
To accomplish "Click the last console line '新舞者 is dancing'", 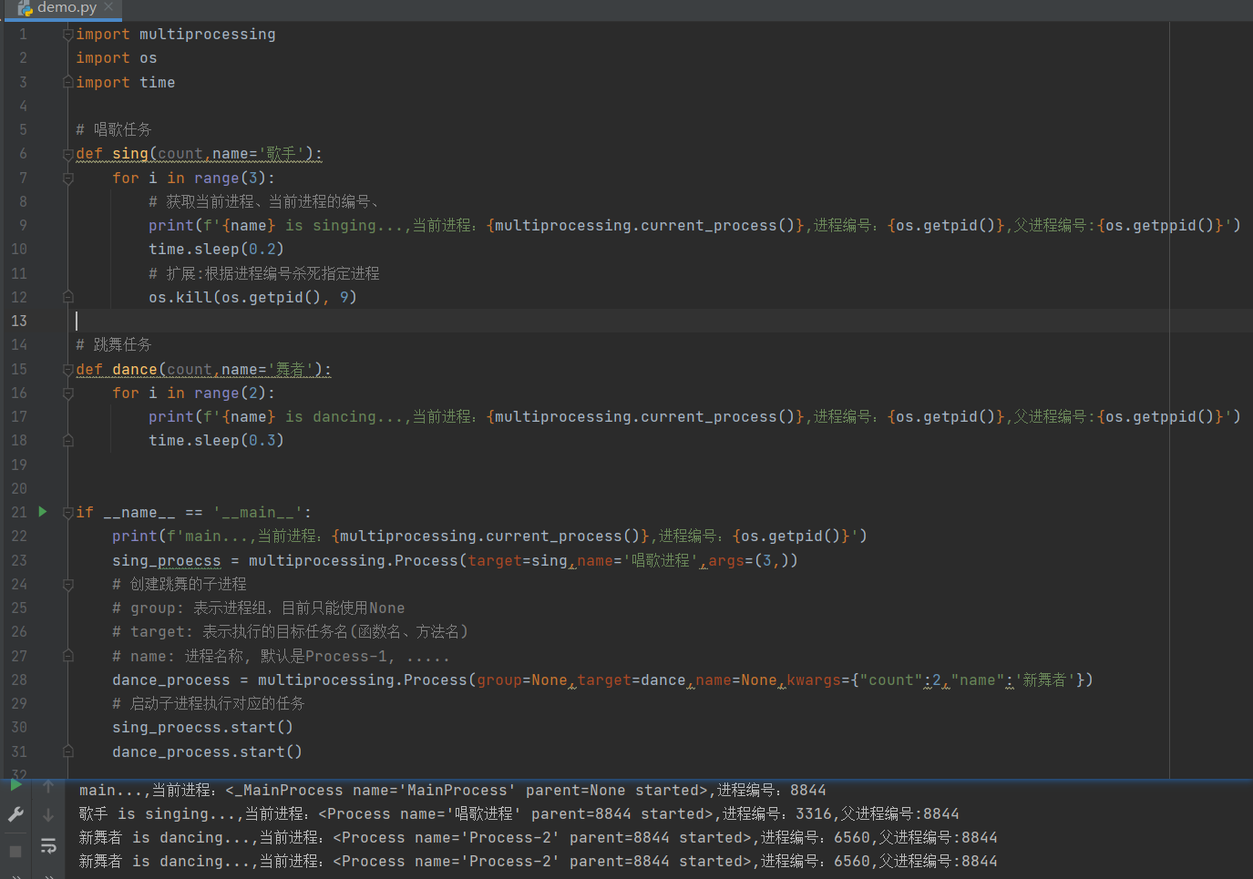I will point(538,861).
